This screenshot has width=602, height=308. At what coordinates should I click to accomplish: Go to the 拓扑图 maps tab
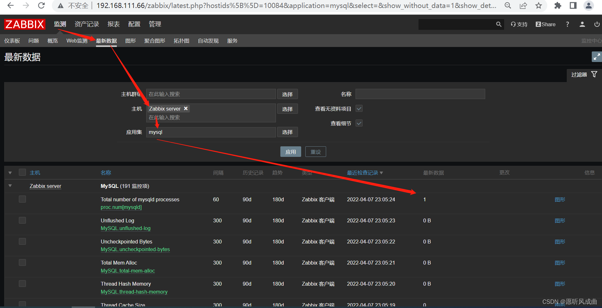181,41
